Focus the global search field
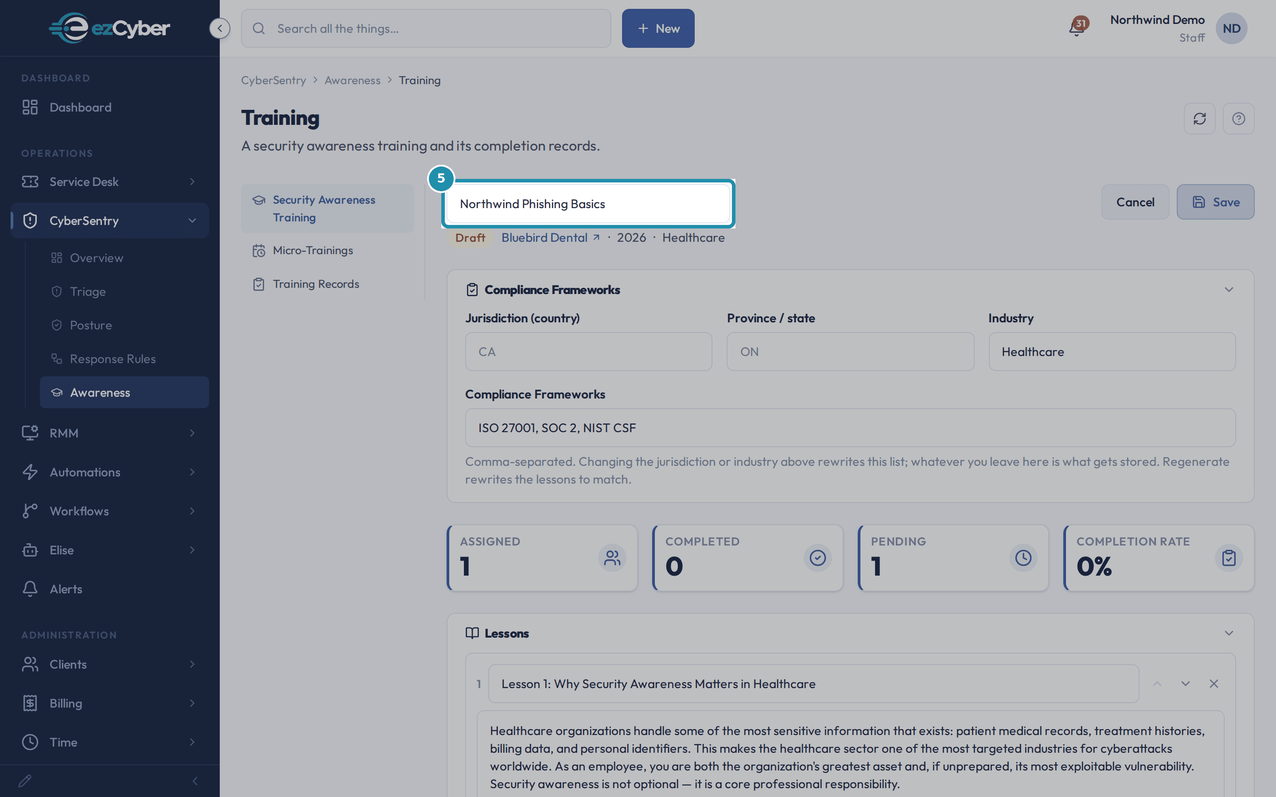Screen dimensions: 1276x797 (x=425, y=28)
